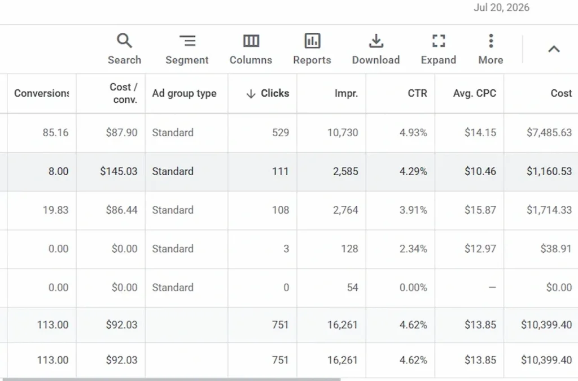Select the Jul 20, 2026 date text
The image size is (578, 381).
point(501,7)
